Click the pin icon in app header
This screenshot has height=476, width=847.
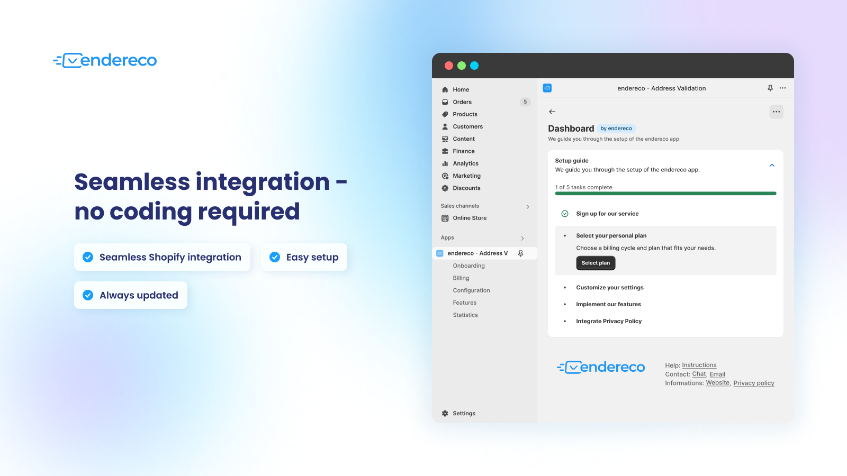(x=770, y=88)
